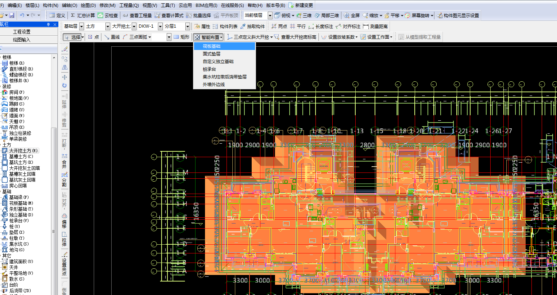The width and height of the screenshot is (557, 295).
Task: Choose 筏板基础 from smart layout menu
Action: 224,46
